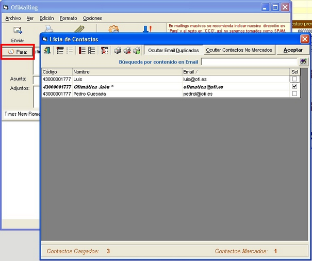The height and width of the screenshot is (261, 312).
Task: Select the Ofimática Jaén name cell
Action: [127, 86]
